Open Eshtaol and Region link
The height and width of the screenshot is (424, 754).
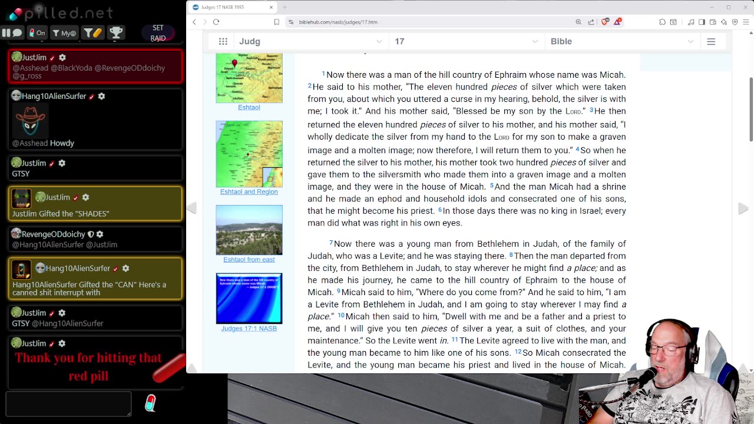click(249, 191)
